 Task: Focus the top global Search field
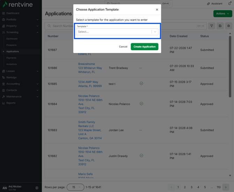click(x=138, y=3)
